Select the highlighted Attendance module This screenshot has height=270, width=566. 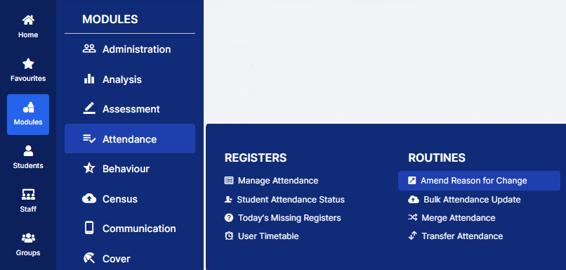pos(130,139)
